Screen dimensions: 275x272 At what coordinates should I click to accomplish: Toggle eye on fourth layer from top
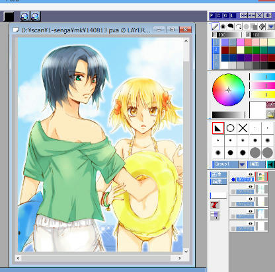point(251,211)
